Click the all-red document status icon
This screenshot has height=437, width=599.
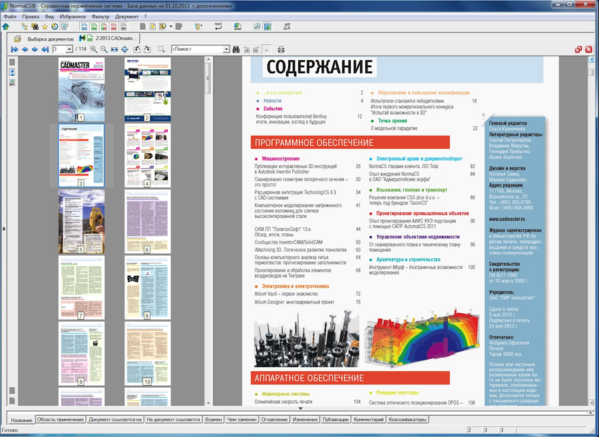tap(114, 27)
